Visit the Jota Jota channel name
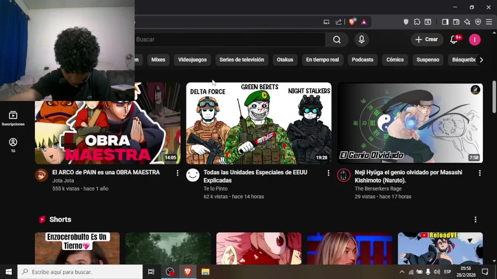Viewport: 497px width, 279px height. pos(63,181)
